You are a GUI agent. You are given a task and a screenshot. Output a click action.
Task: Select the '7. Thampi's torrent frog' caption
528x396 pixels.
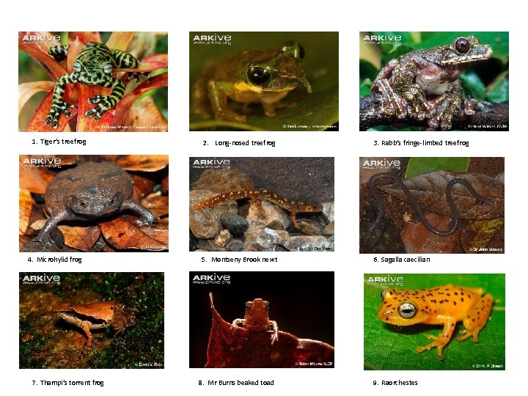click(x=67, y=383)
